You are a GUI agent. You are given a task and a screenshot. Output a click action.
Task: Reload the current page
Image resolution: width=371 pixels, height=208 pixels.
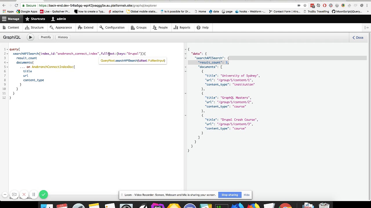tap(17, 5)
